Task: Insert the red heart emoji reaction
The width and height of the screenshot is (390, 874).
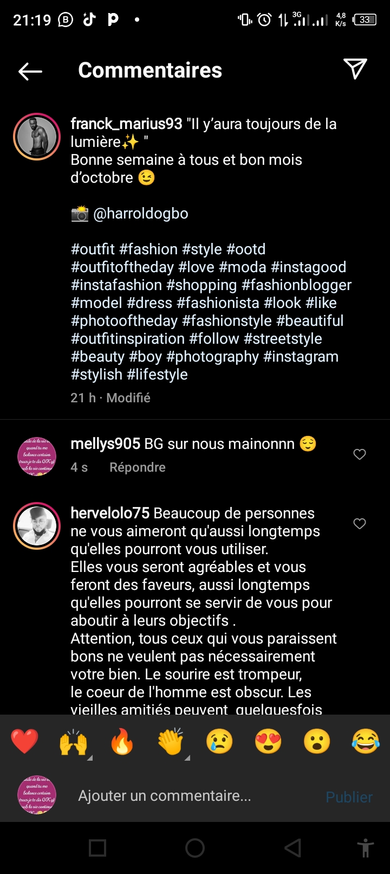Action: pos(25,741)
